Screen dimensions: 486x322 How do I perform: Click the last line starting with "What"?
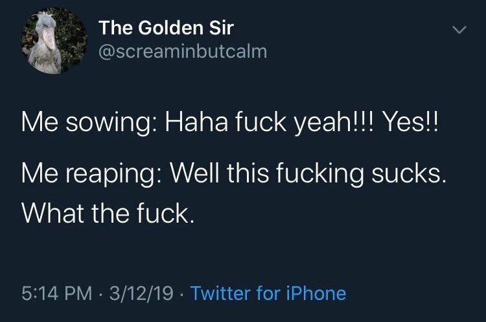108,212
